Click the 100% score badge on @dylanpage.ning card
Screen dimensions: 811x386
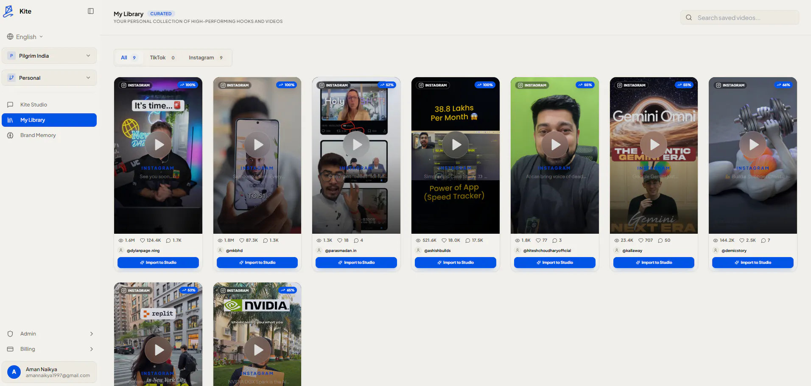coord(187,85)
